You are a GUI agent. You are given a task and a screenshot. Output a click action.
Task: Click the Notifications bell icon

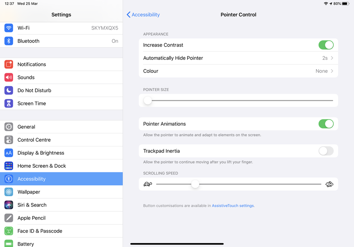pos(9,64)
